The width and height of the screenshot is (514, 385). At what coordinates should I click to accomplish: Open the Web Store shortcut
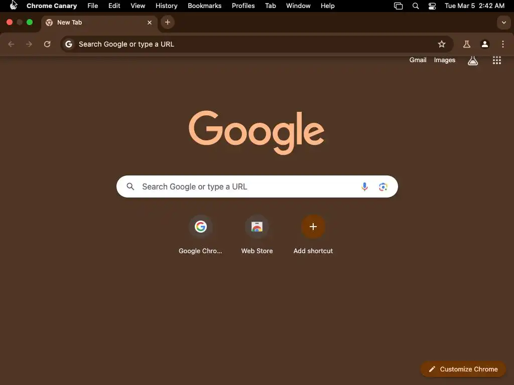[x=256, y=235]
